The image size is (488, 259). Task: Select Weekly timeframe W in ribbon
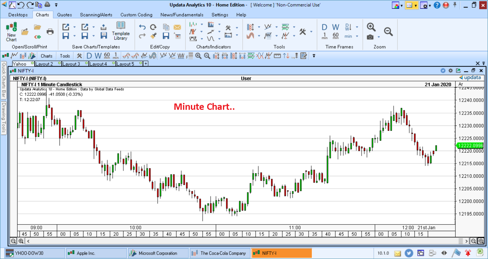pyautogui.click(x=335, y=27)
